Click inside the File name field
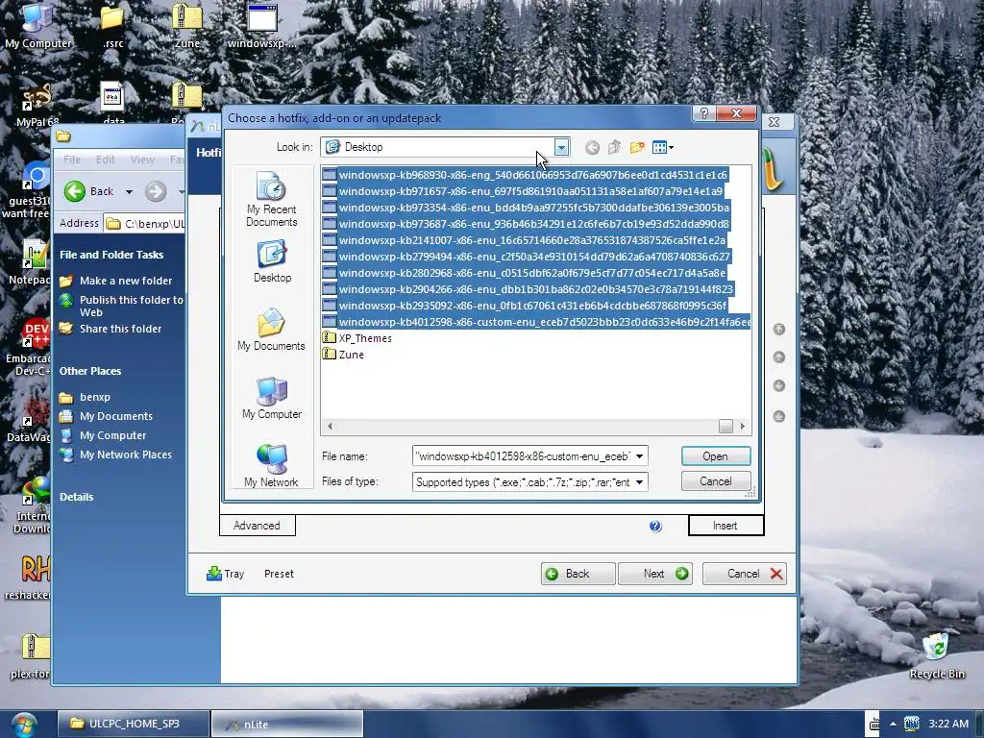 (523, 456)
